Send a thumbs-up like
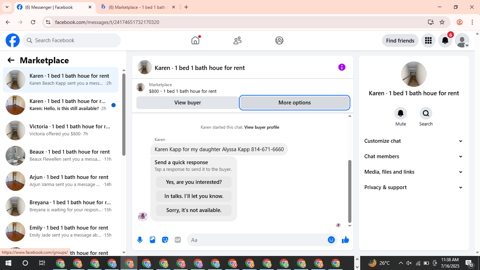 pos(345,240)
